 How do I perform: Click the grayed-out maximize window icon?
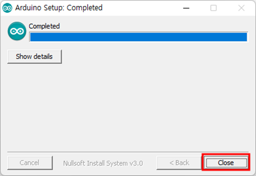coord(213,8)
